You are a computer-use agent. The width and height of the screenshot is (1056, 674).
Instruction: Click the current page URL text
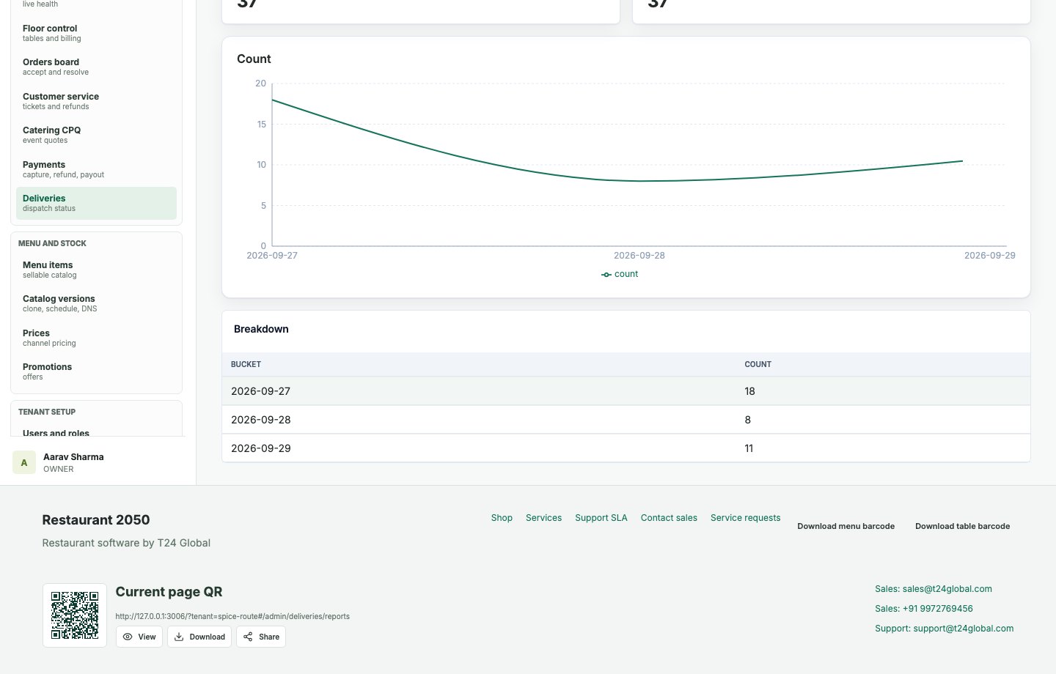pyautogui.click(x=232, y=616)
